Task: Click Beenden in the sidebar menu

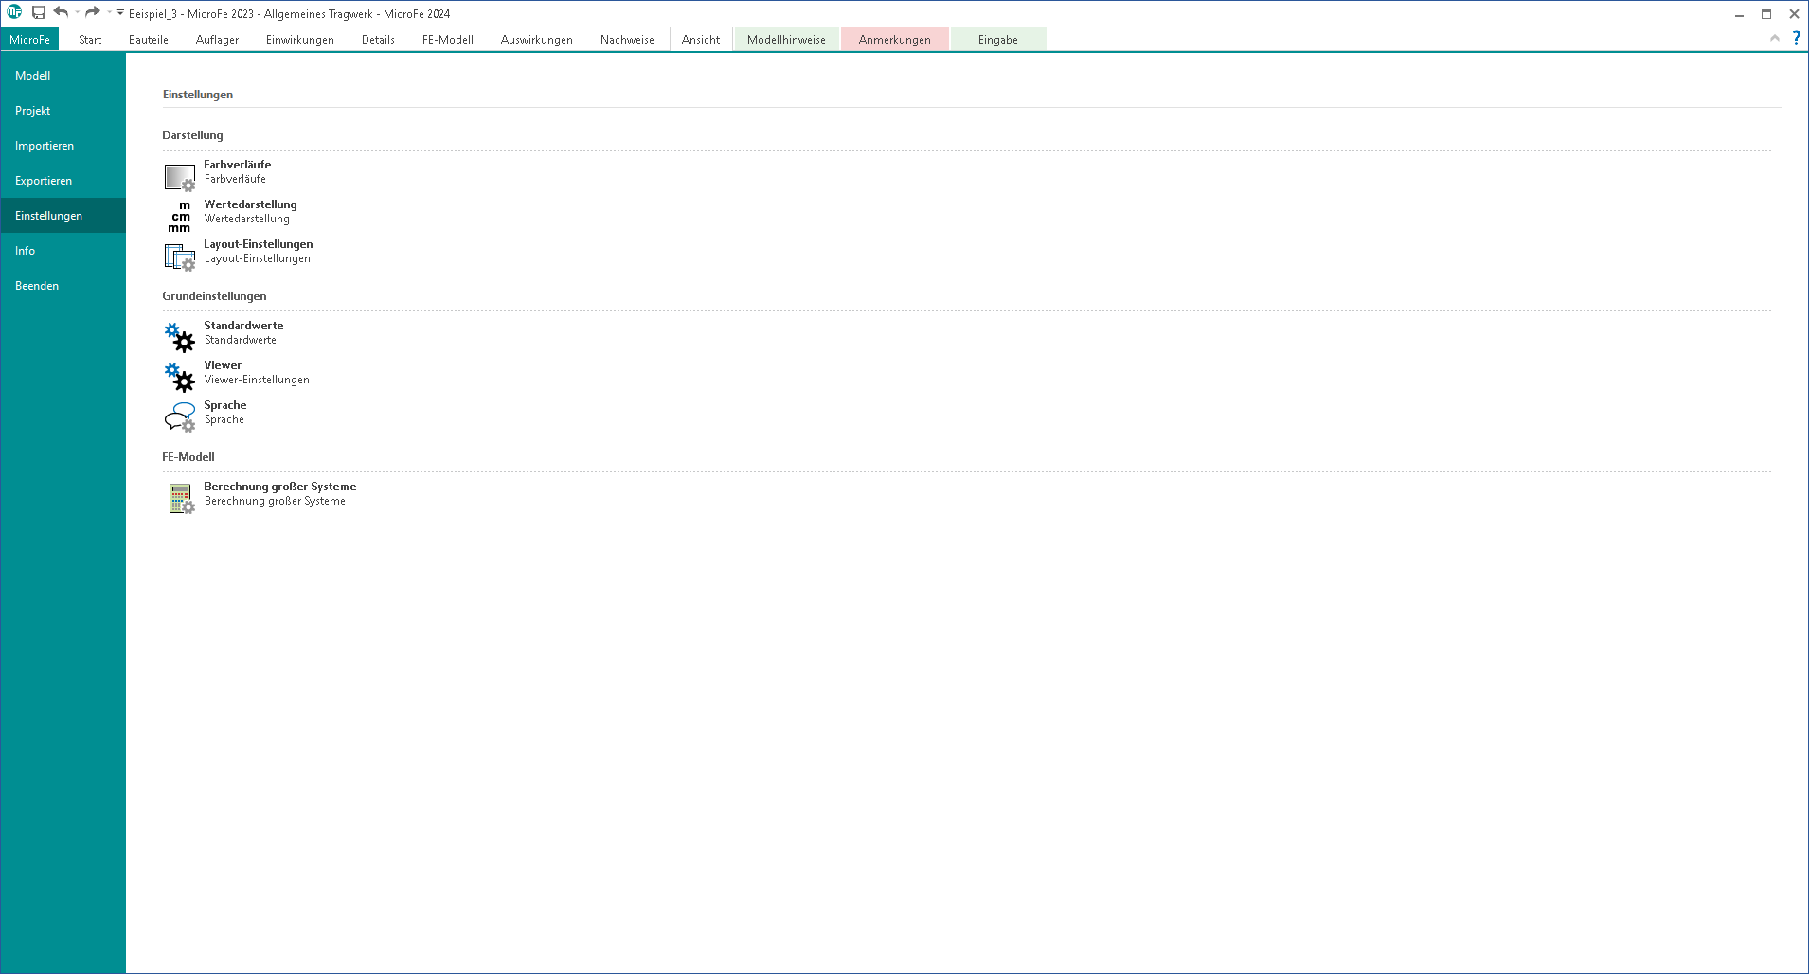Action: tap(37, 286)
